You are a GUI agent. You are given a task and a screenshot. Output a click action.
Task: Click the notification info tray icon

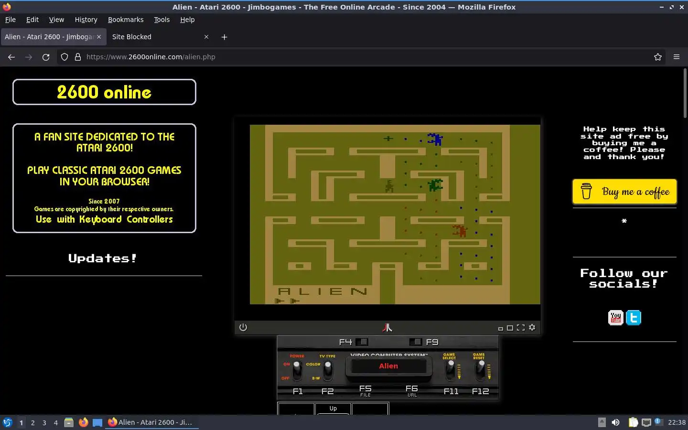(x=658, y=421)
